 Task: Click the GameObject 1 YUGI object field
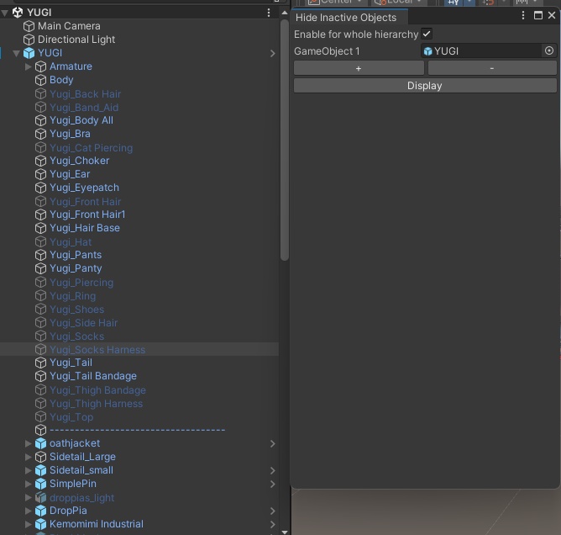(481, 50)
